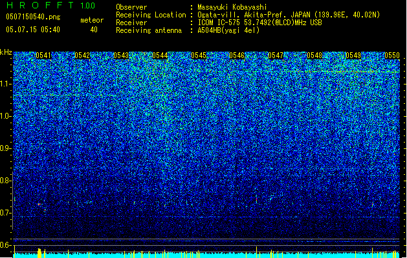Click the 0541 time marker
Viewport: 407px width, 258px height.
(43, 55)
